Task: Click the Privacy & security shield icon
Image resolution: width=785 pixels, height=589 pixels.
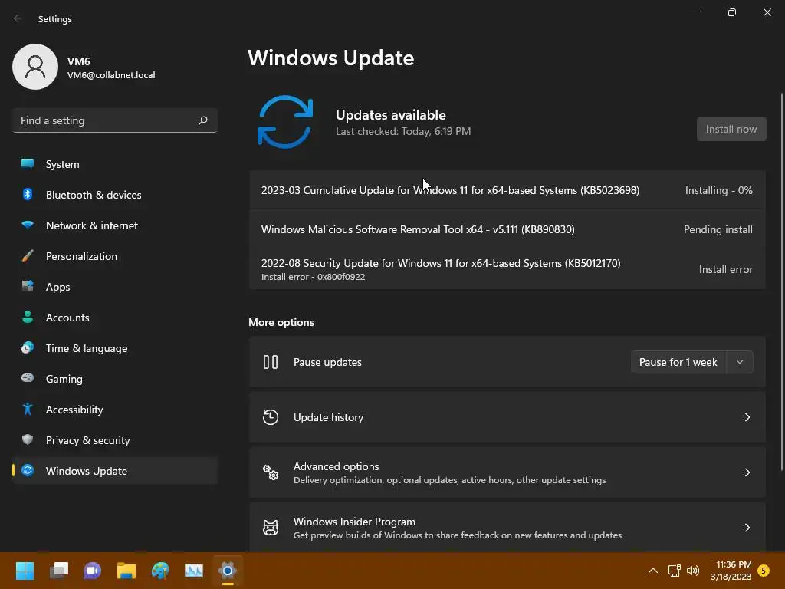Action: coord(28,439)
